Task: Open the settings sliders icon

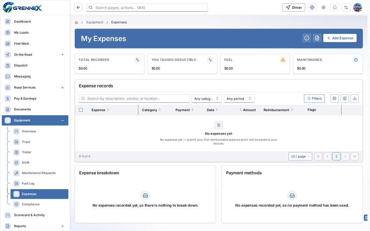Action: (x=346, y=8)
